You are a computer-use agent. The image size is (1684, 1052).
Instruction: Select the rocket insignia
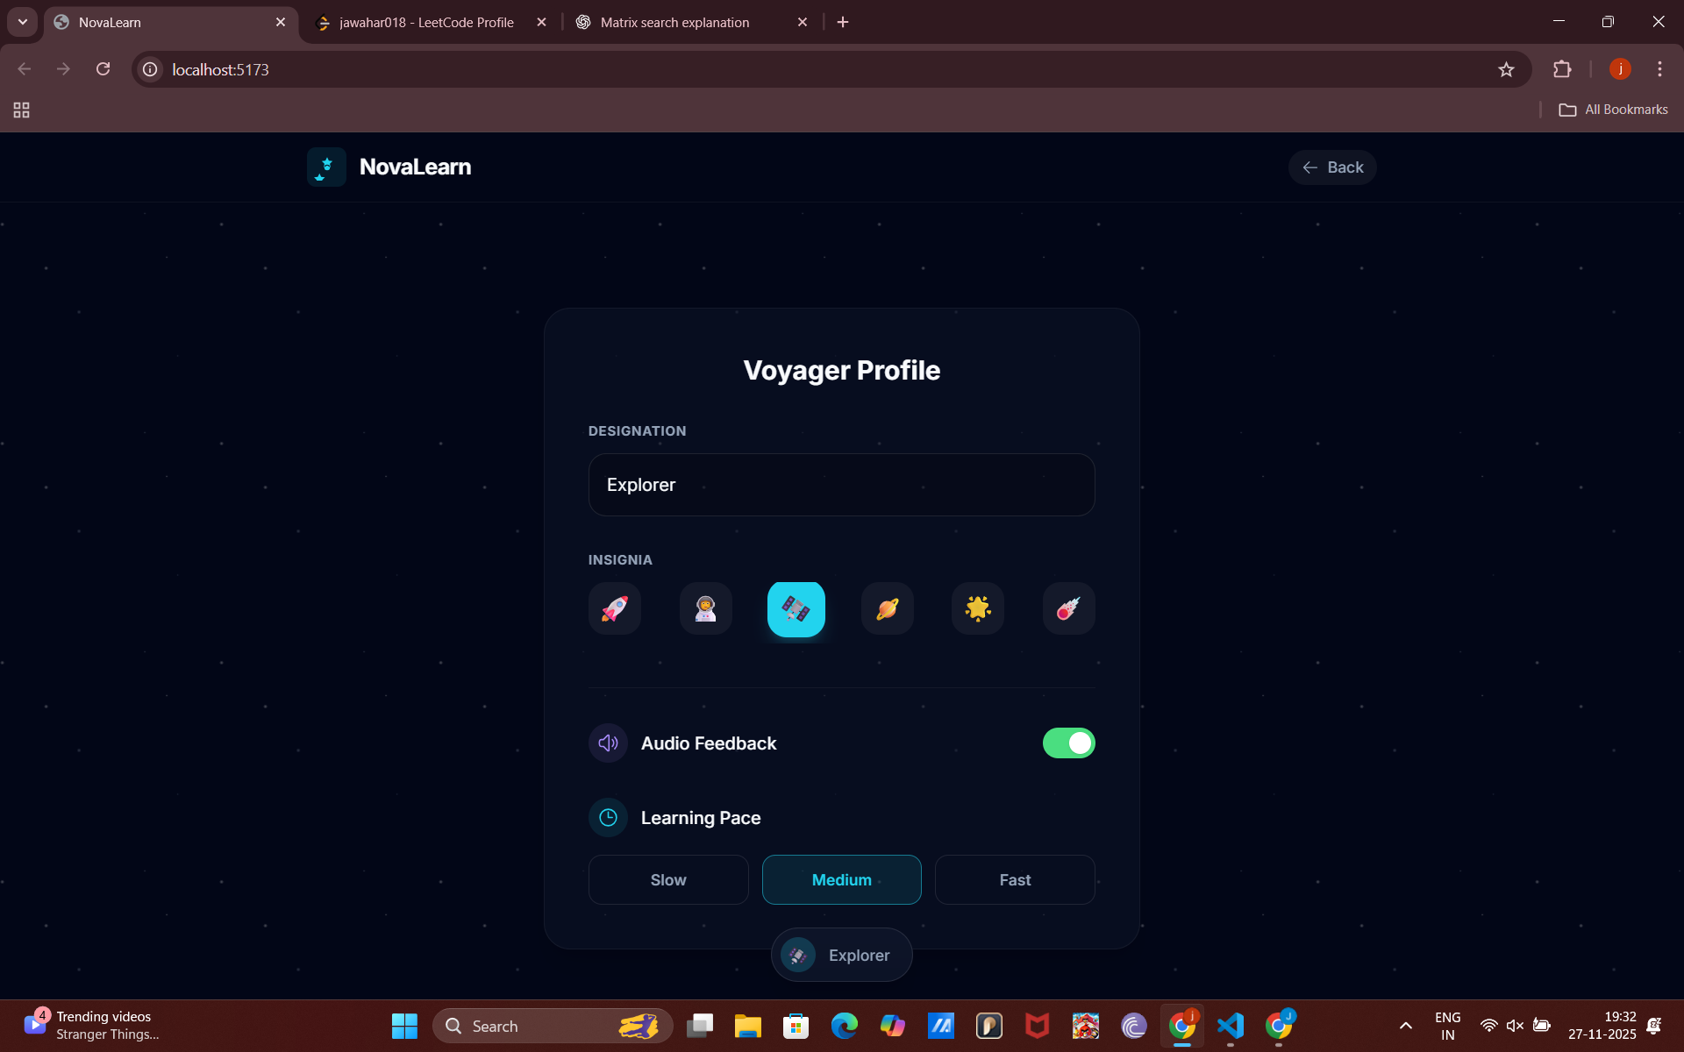[614, 608]
